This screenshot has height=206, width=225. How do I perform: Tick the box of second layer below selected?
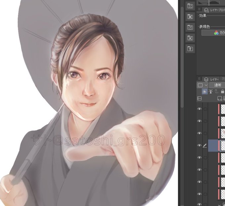(x=205, y=170)
